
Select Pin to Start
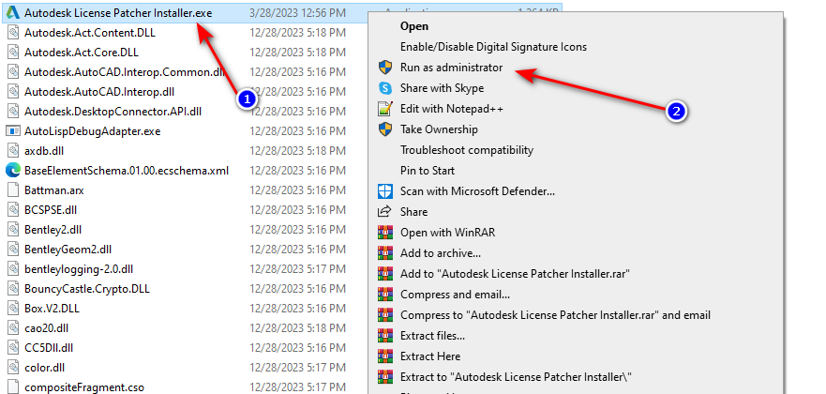click(x=428, y=171)
